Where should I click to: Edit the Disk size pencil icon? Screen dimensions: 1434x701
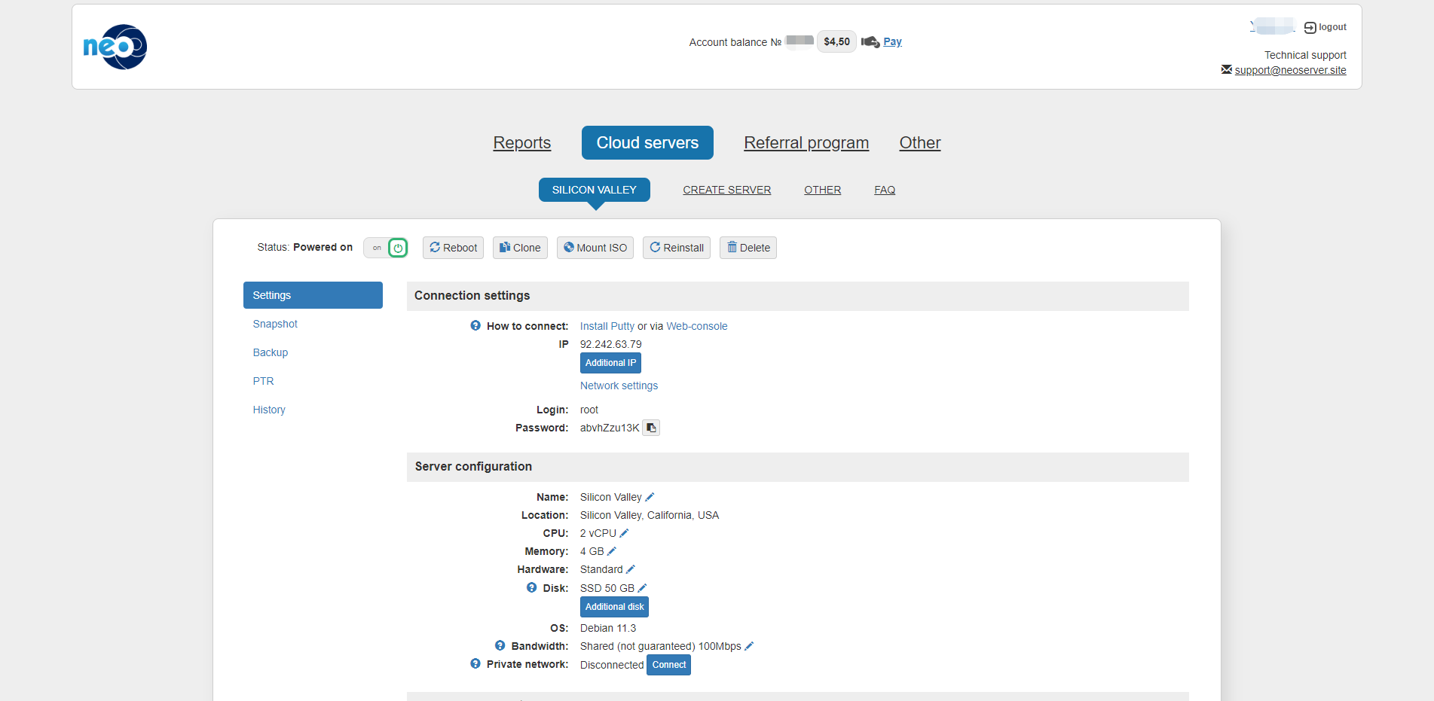tap(643, 588)
